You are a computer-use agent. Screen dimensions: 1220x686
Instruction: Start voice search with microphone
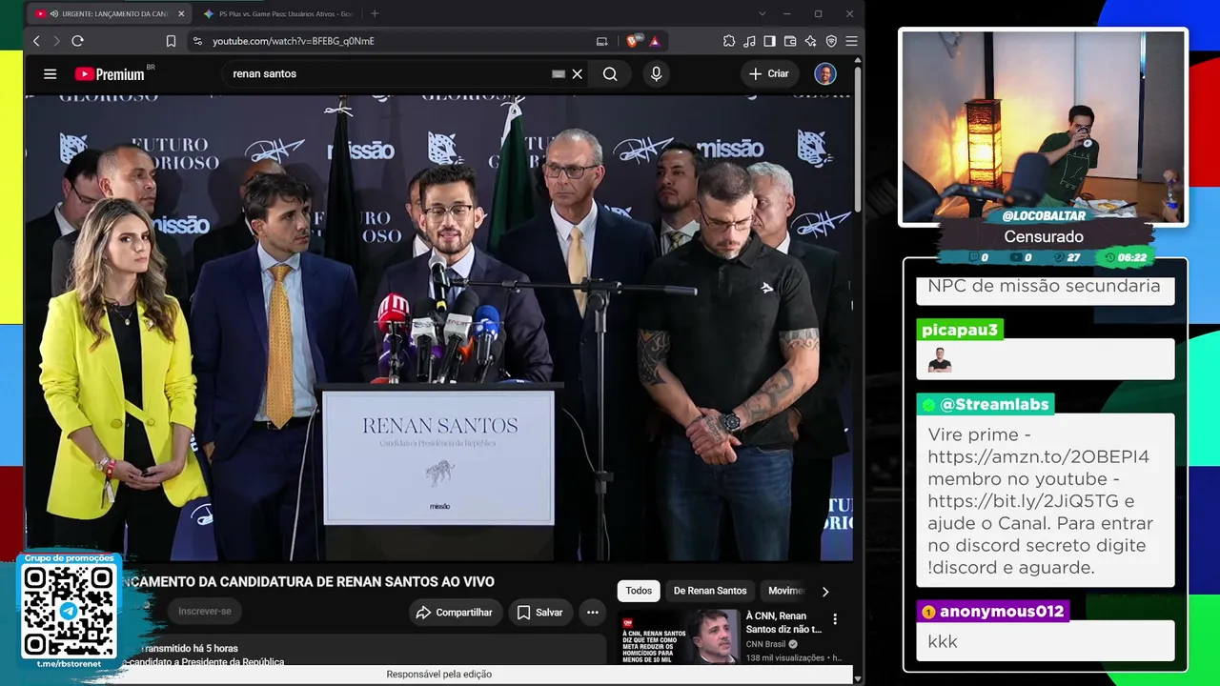(x=656, y=73)
